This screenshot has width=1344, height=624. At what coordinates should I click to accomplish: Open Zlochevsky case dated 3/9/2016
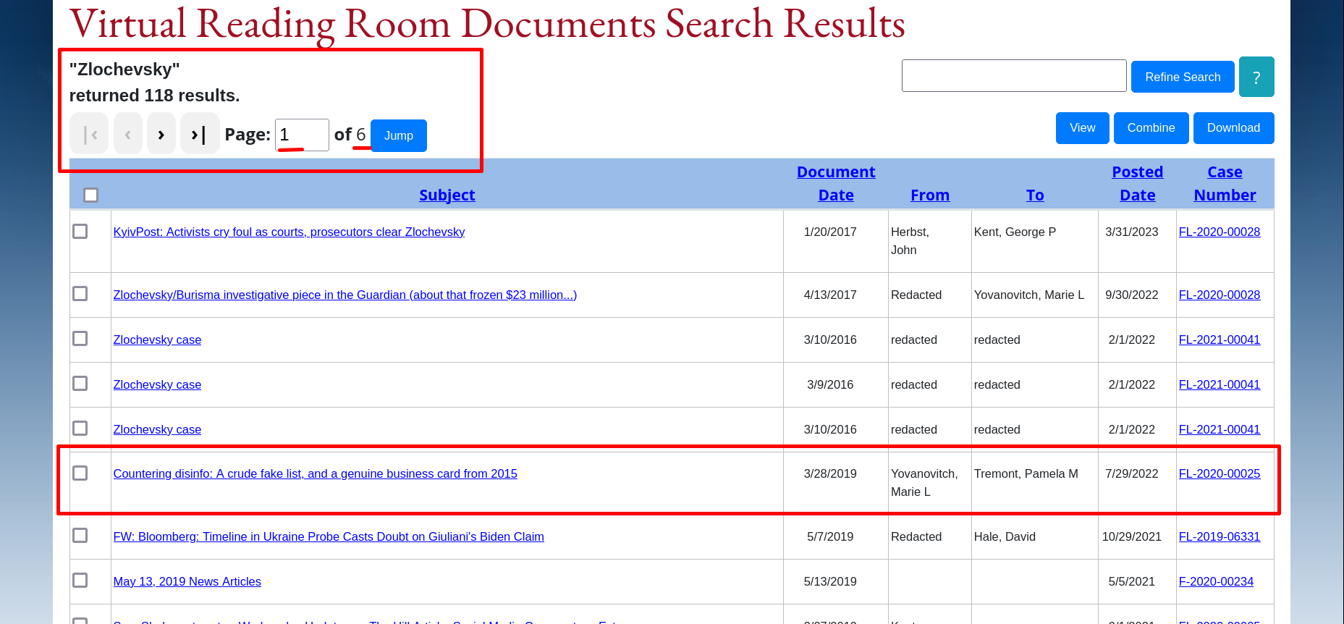(157, 384)
